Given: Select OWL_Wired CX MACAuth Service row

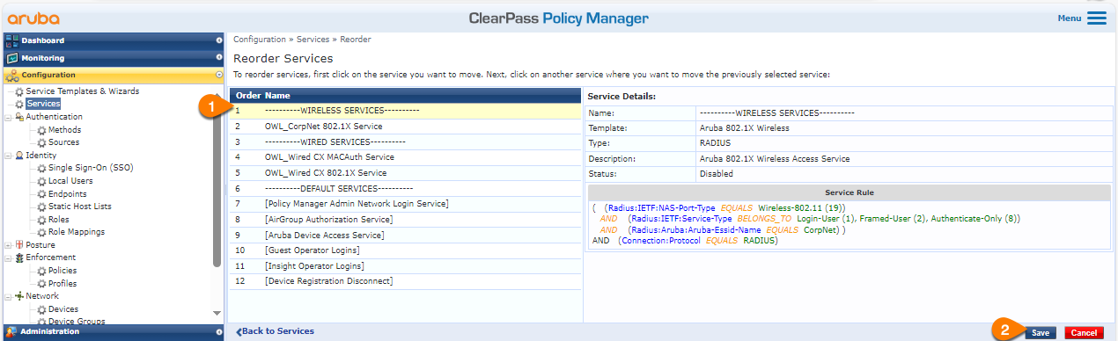Looking at the screenshot, I should point(406,157).
